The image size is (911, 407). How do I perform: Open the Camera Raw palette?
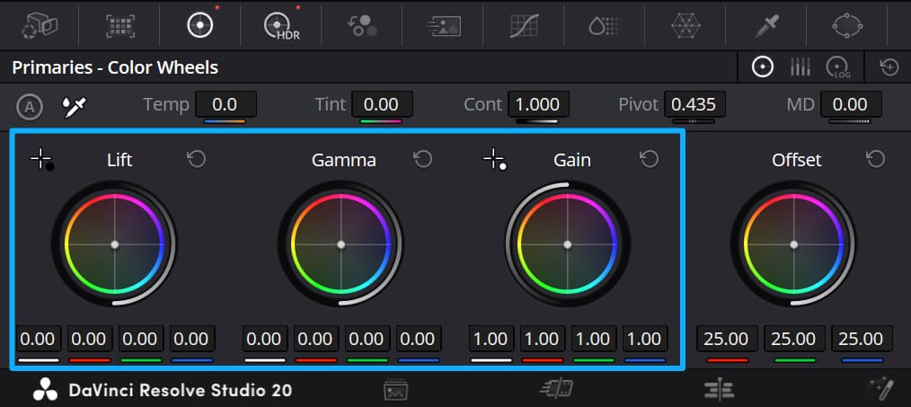[40, 26]
